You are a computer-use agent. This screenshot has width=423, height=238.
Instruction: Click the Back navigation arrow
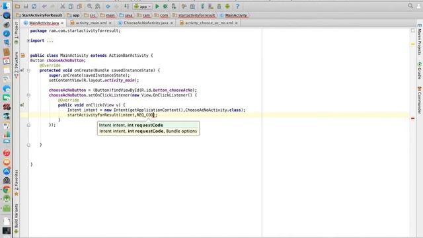point(108,6)
